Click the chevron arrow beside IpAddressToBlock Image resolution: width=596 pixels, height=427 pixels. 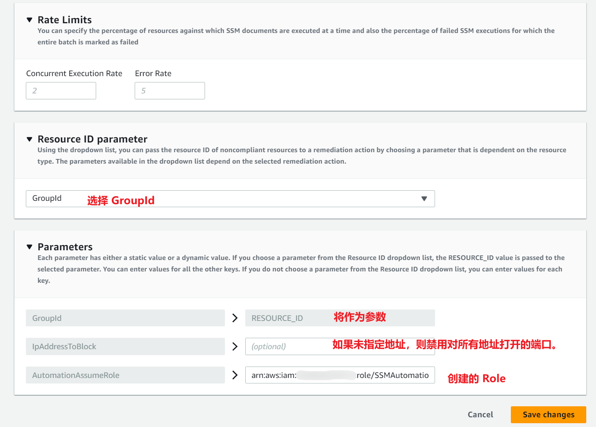[x=235, y=347]
